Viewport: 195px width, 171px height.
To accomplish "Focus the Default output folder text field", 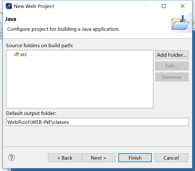I will (97, 122).
